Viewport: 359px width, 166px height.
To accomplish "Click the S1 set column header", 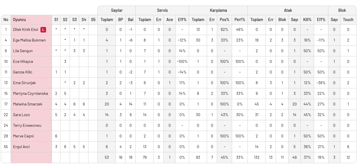I will pos(56,20).
